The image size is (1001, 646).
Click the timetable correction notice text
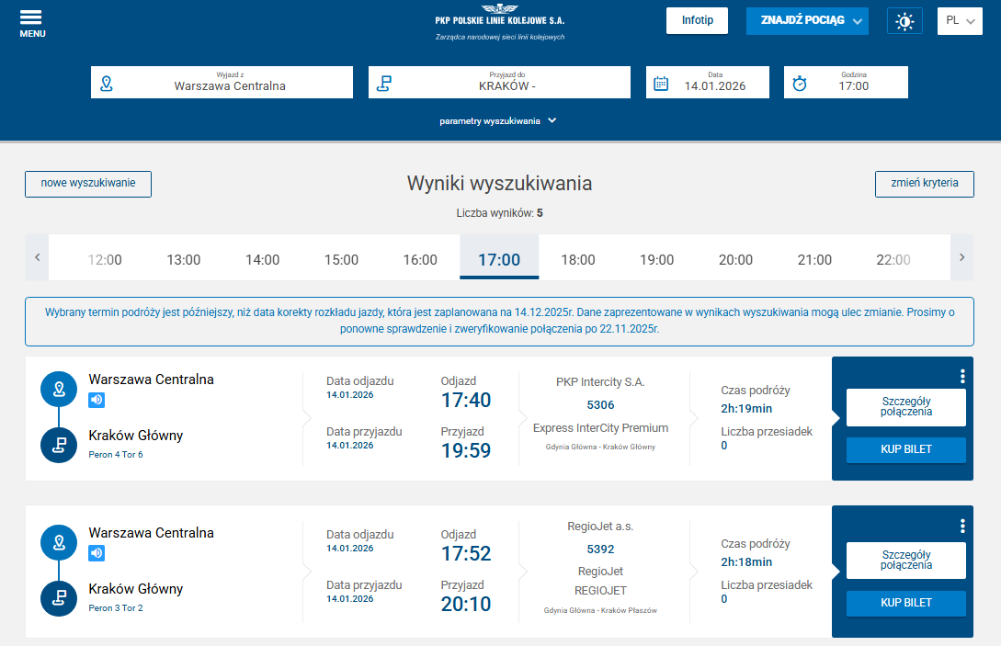click(499, 321)
